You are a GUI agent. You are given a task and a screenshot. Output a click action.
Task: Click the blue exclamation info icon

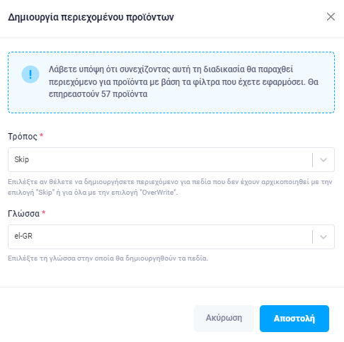30,74
